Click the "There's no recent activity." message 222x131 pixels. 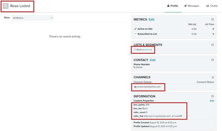(65, 36)
